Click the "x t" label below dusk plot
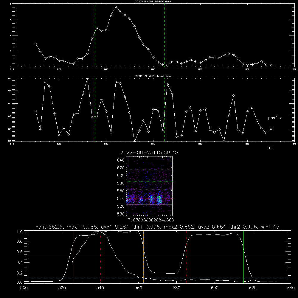Screen dimensions: 298x298 point(271,148)
